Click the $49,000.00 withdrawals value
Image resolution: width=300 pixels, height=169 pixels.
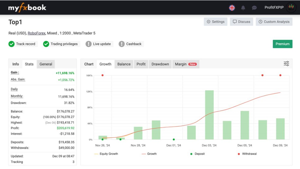click(66, 148)
